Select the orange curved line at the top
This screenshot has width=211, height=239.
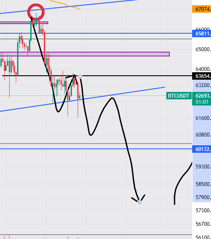click(64, 4)
